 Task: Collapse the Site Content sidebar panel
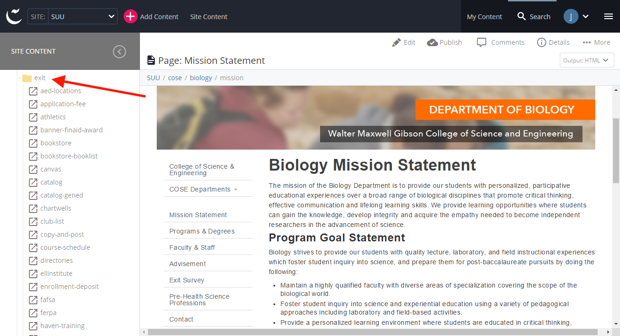[x=119, y=52]
